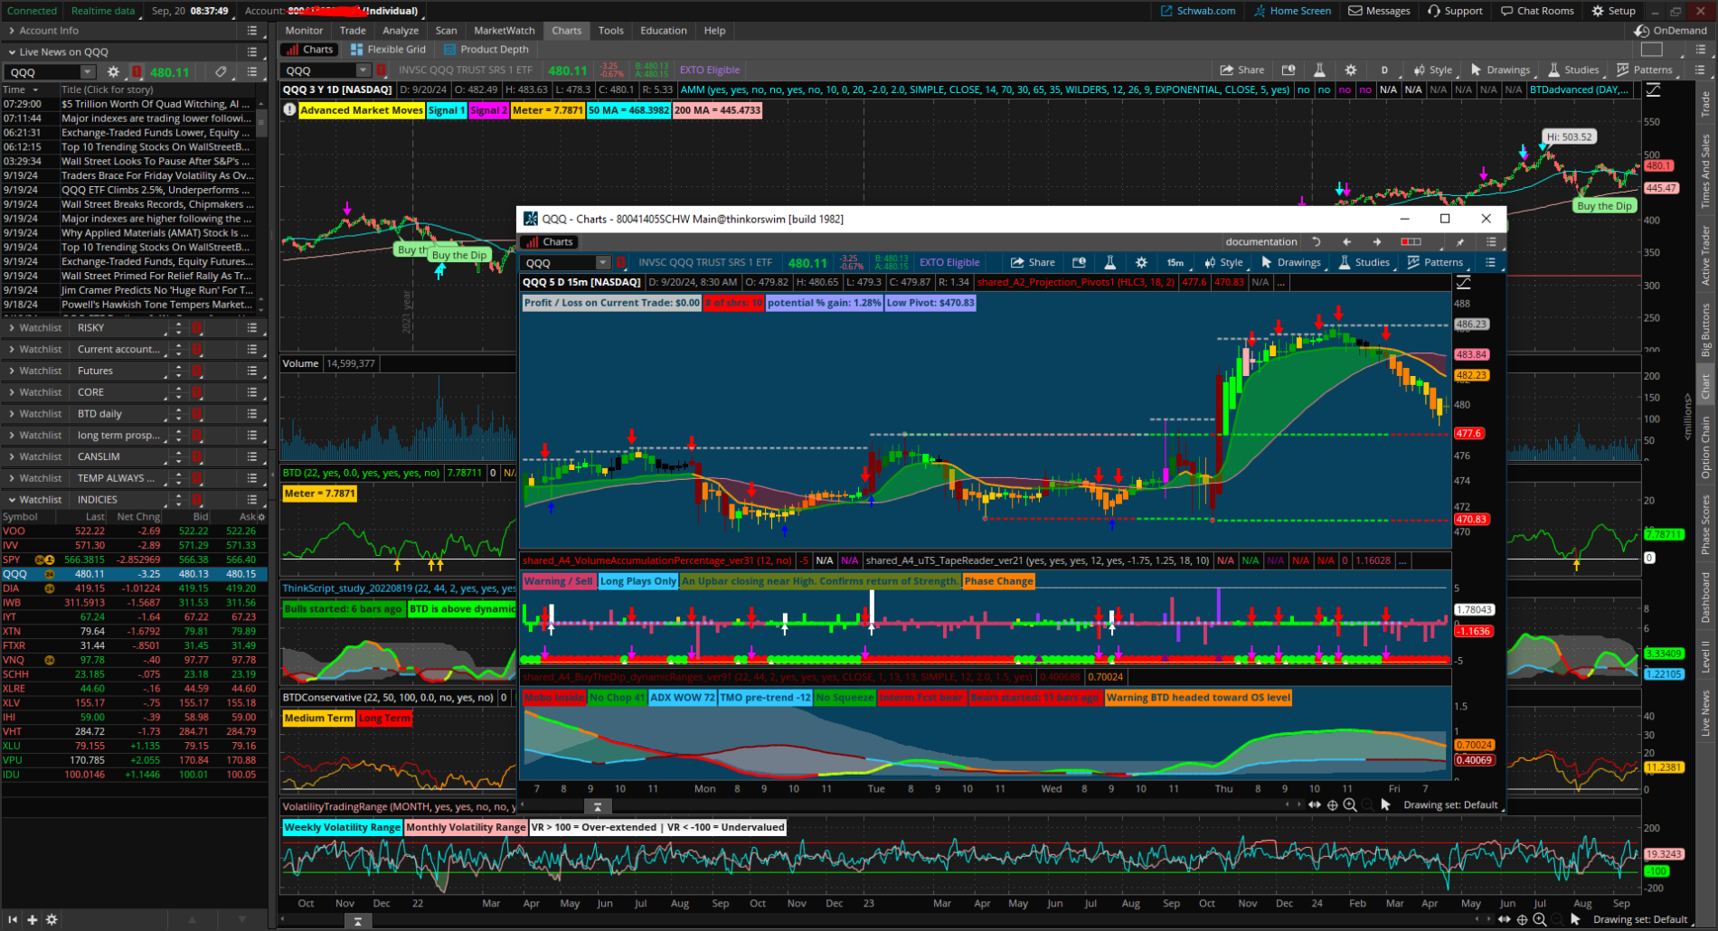The width and height of the screenshot is (1718, 931).
Task: Click the documentation label in floating chart window
Action: (x=1260, y=241)
